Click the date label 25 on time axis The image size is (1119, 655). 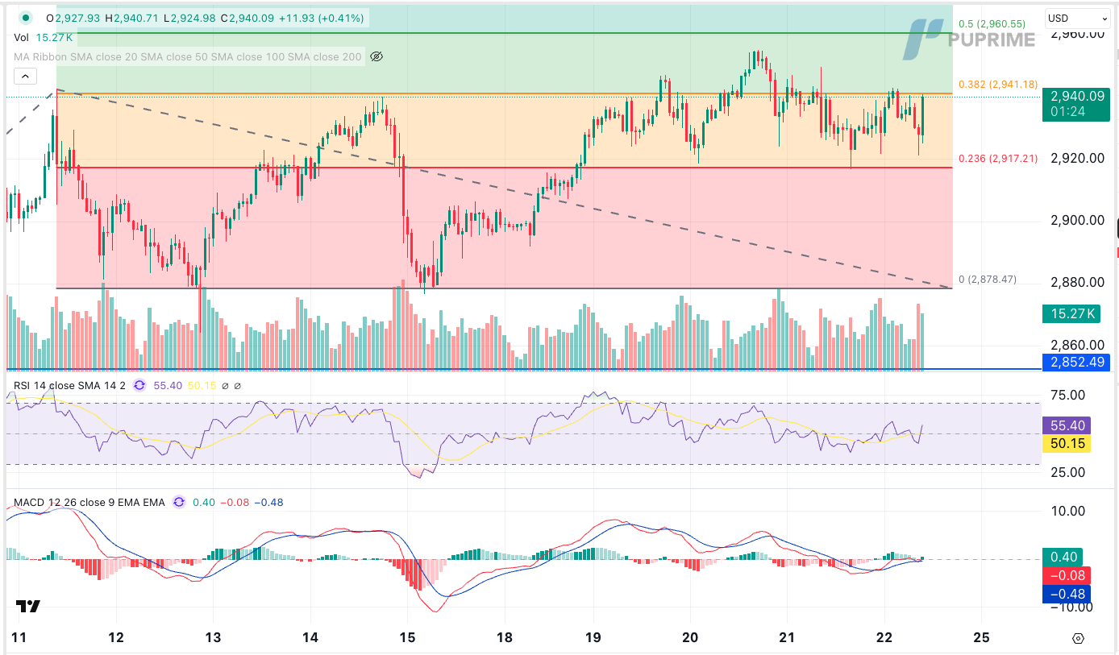click(981, 638)
